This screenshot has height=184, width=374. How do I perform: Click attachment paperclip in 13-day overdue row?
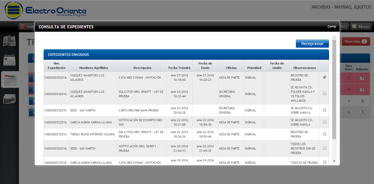362,78
